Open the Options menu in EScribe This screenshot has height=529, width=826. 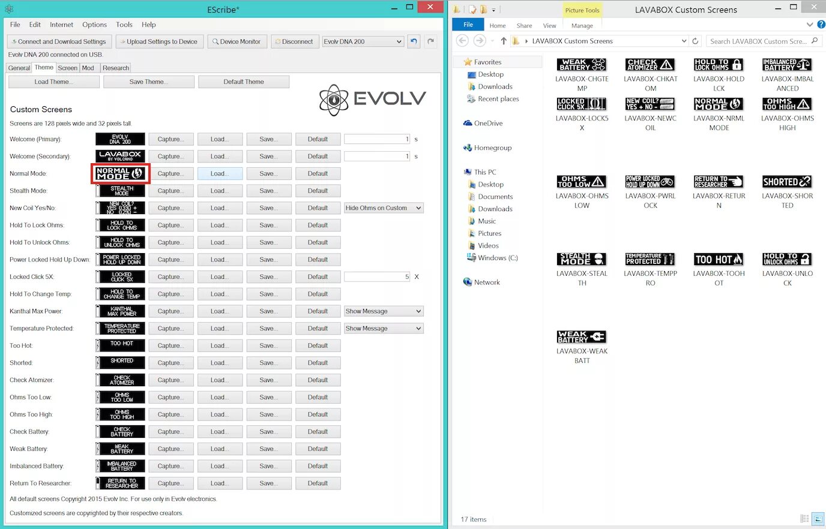tap(94, 25)
